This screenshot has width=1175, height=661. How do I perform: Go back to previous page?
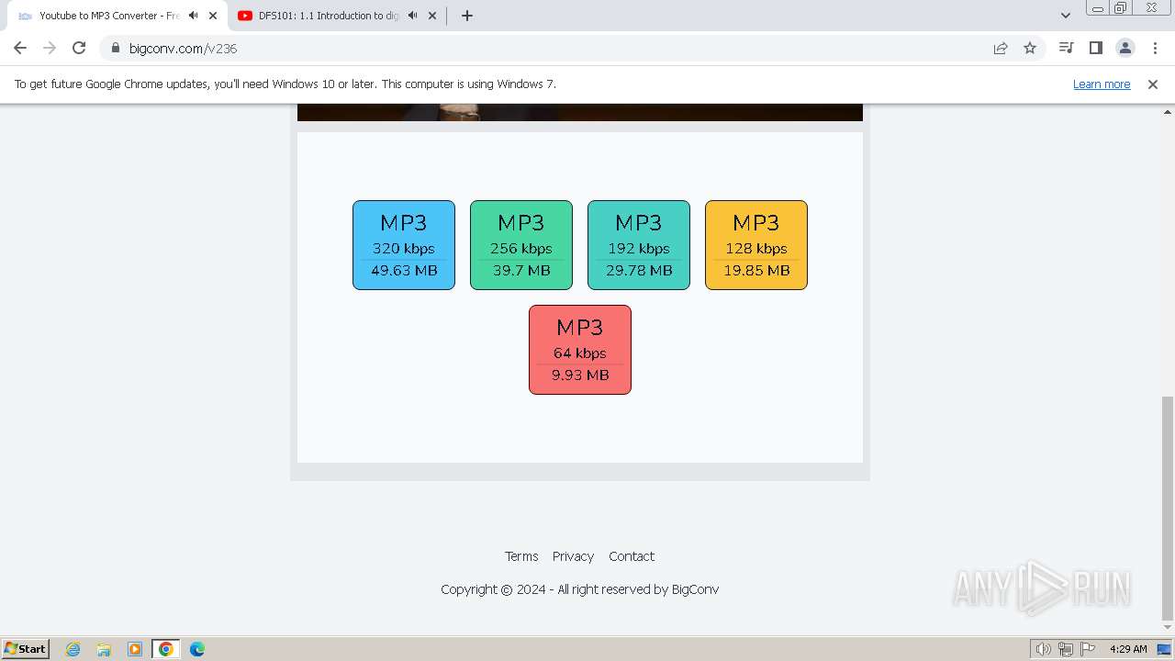[x=20, y=48]
